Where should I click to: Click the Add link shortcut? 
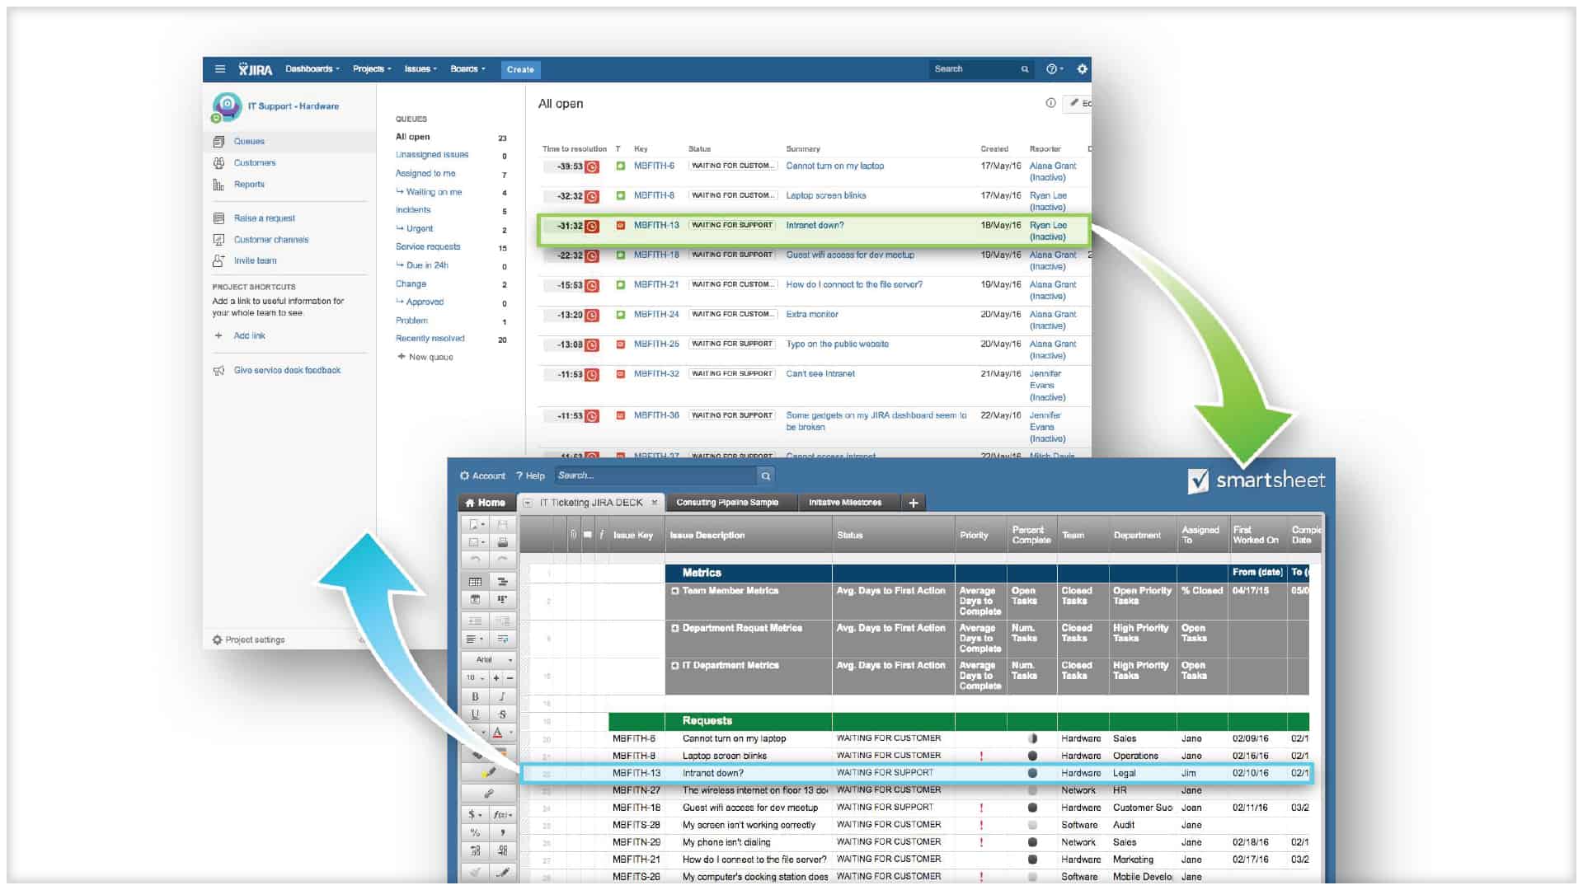pos(249,336)
